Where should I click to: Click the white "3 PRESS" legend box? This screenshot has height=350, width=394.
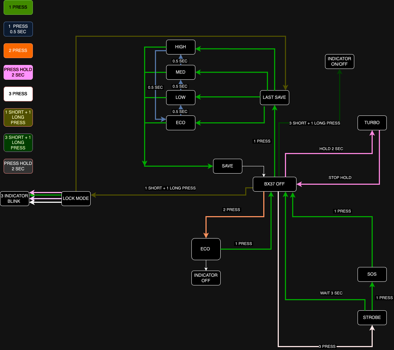pyautogui.click(x=18, y=94)
